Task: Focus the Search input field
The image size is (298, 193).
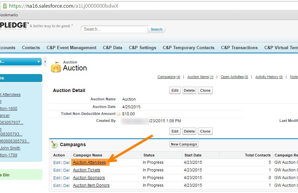Action: tap(114, 29)
